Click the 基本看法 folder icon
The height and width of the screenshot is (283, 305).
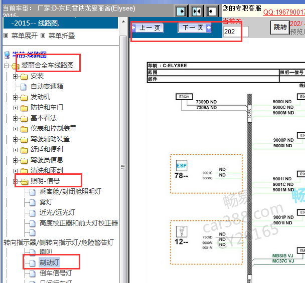pyautogui.click(x=24, y=119)
